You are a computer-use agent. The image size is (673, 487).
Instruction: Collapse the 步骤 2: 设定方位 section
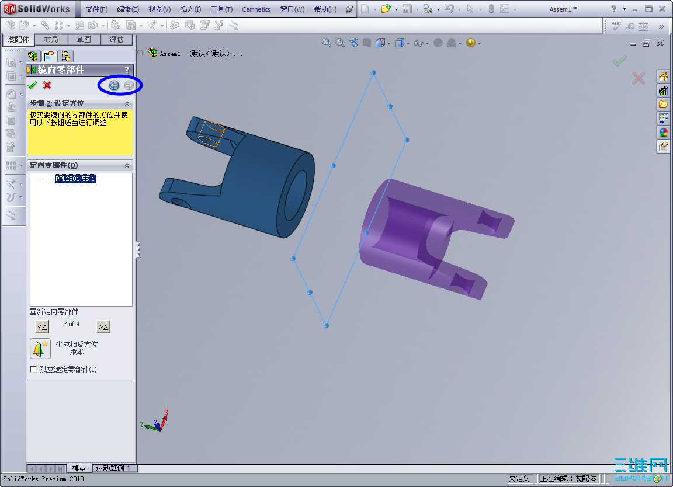[x=127, y=103]
